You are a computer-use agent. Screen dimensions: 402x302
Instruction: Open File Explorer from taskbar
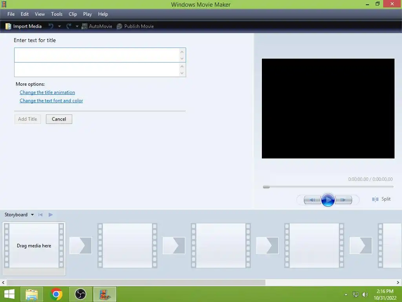pyautogui.click(x=32, y=294)
